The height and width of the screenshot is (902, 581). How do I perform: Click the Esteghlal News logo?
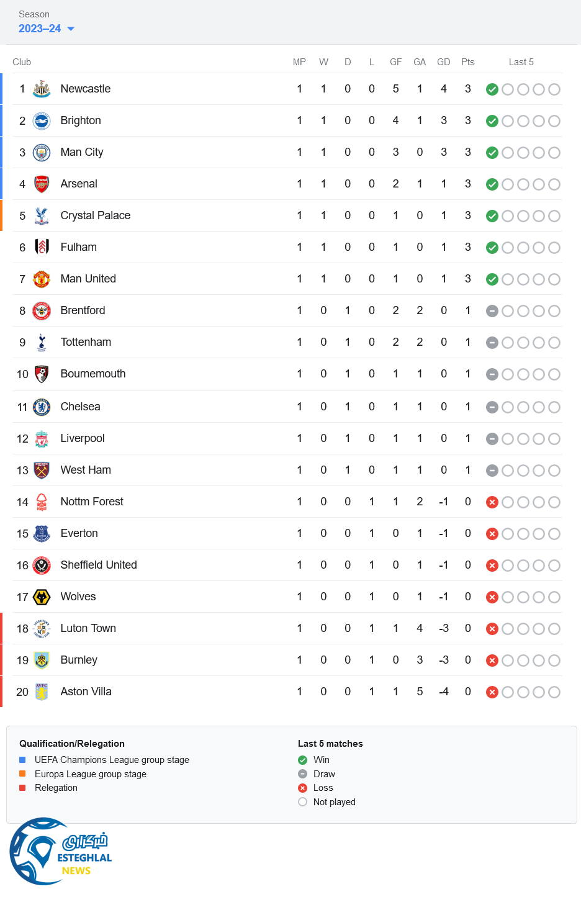[x=60, y=852]
